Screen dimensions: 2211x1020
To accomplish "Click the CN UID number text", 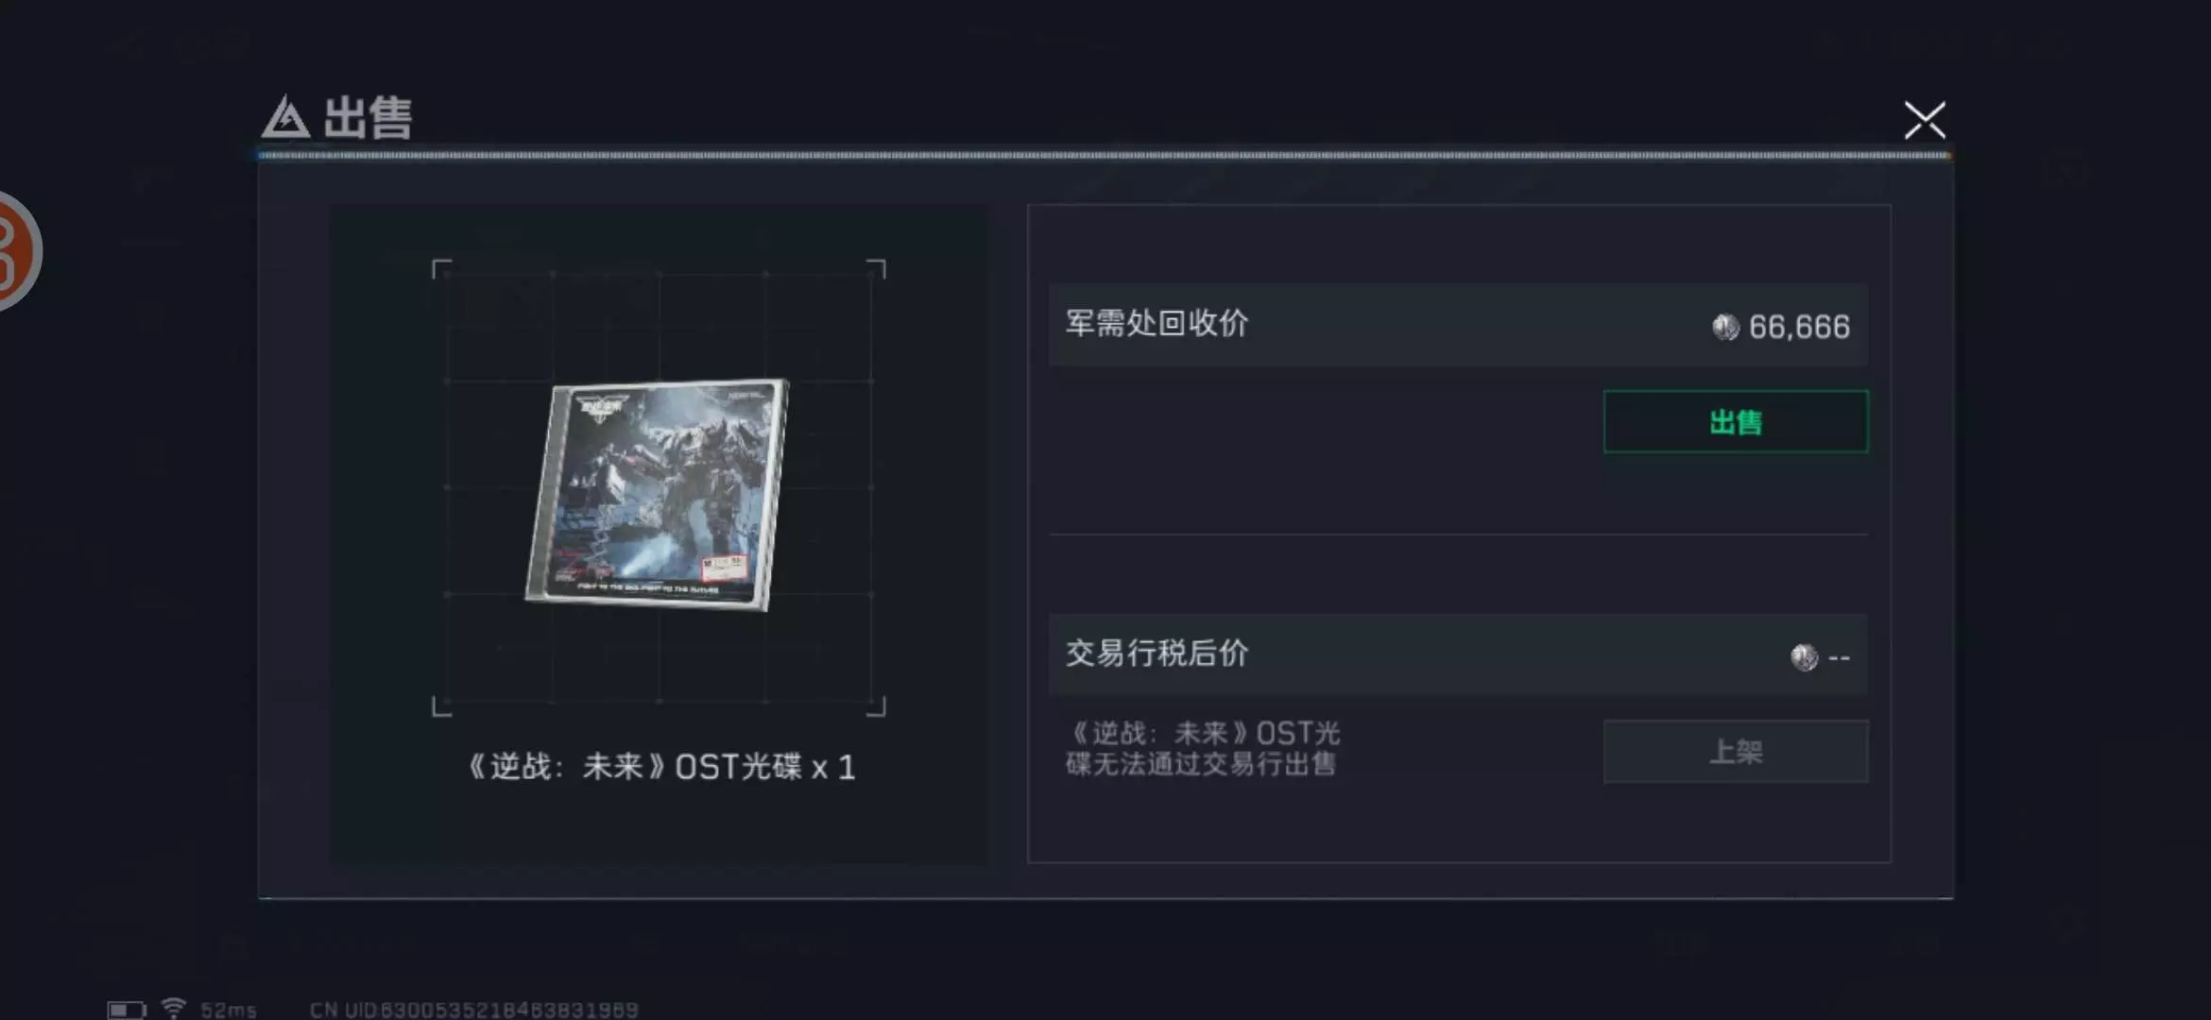I will coord(474,1010).
